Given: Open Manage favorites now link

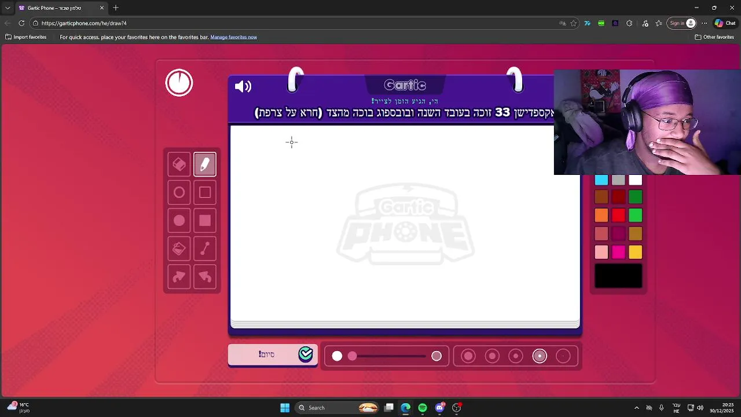Looking at the screenshot, I should [x=233, y=37].
